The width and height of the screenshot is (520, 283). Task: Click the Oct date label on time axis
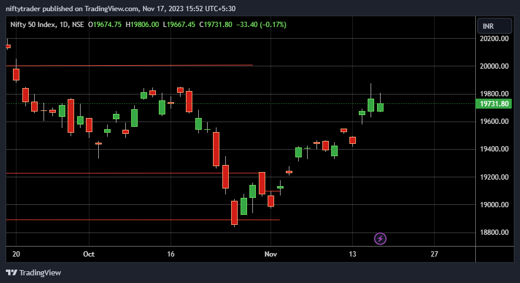(x=89, y=254)
